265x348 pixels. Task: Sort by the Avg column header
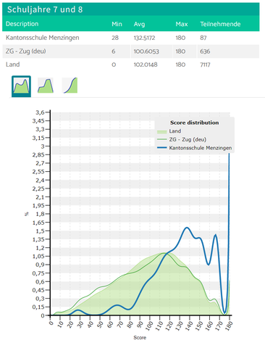139,24
